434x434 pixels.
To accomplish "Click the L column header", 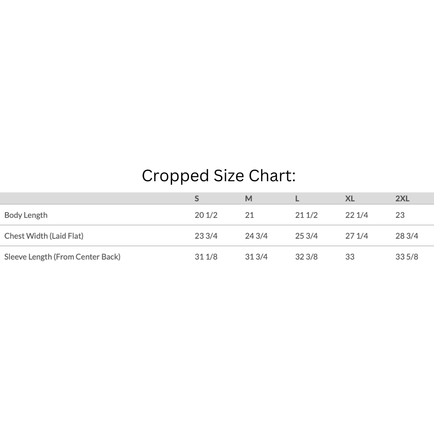I will click(297, 199).
